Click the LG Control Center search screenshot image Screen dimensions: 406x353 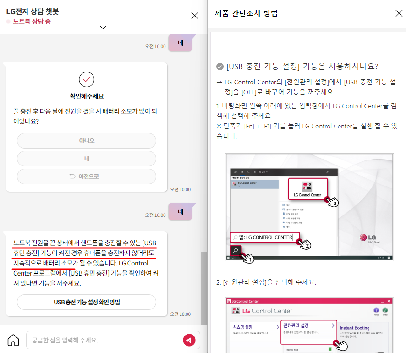[309, 207]
